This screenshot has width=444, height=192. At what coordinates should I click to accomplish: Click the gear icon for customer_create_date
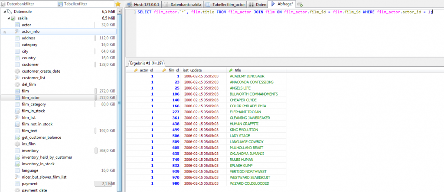click(x=17, y=71)
